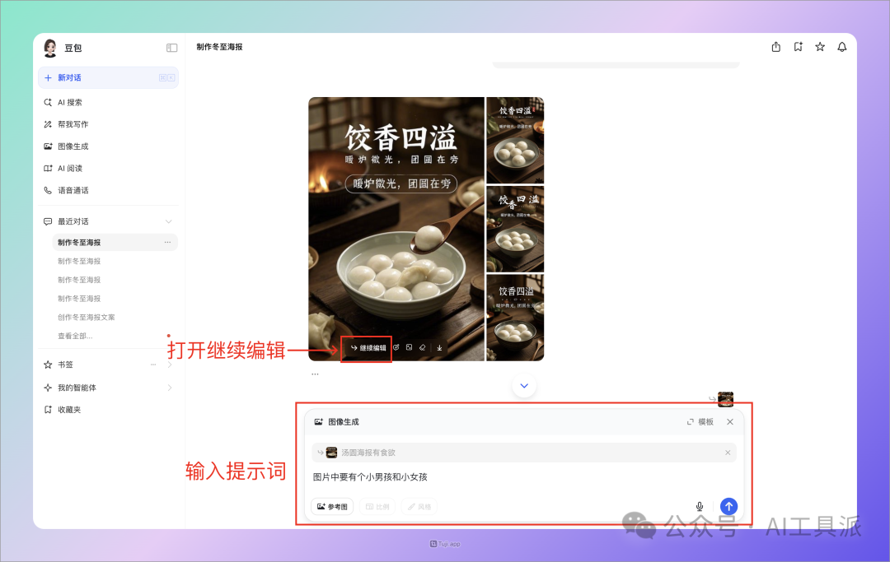Click the 继续编辑 continue editing button
The width and height of the screenshot is (890, 562).
pos(368,348)
